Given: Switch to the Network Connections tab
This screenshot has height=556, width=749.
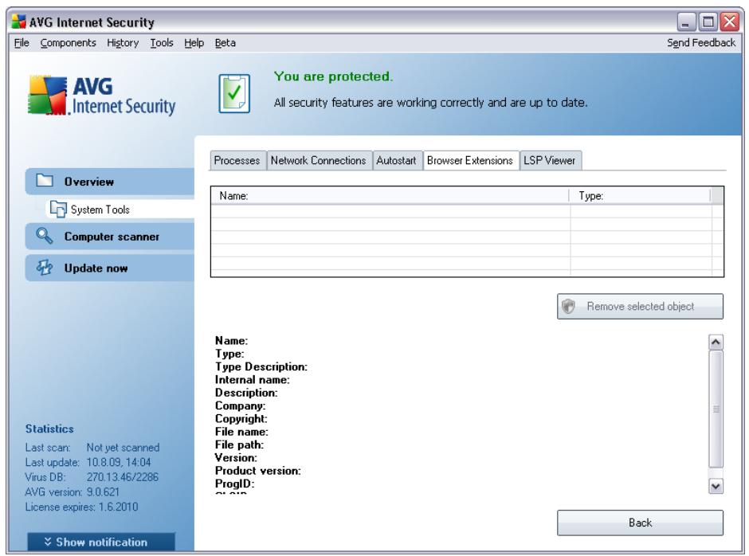Looking at the screenshot, I should click(x=318, y=160).
